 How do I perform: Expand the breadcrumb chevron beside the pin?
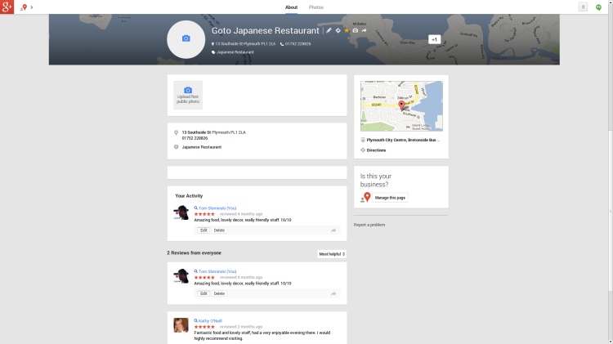[x=32, y=7]
